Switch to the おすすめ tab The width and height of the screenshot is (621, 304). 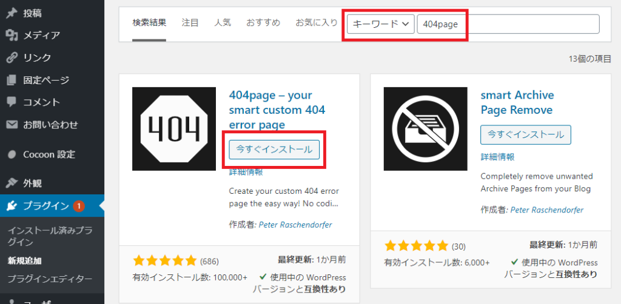[x=263, y=23]
